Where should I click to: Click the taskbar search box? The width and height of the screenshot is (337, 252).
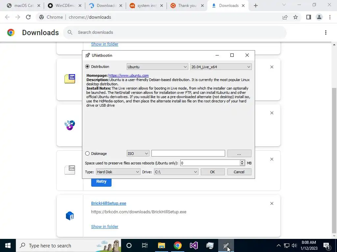[x=68, y=245]
